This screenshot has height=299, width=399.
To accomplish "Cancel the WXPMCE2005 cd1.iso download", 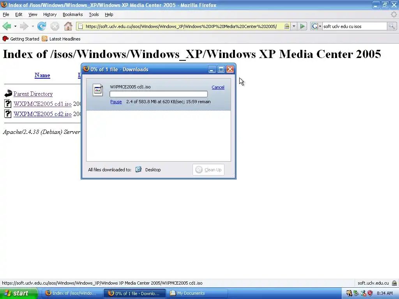I will tap(218, 87).
